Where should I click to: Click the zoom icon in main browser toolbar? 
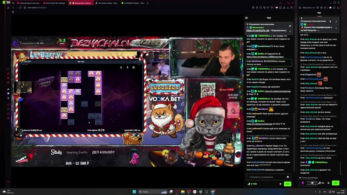point(253,8)
